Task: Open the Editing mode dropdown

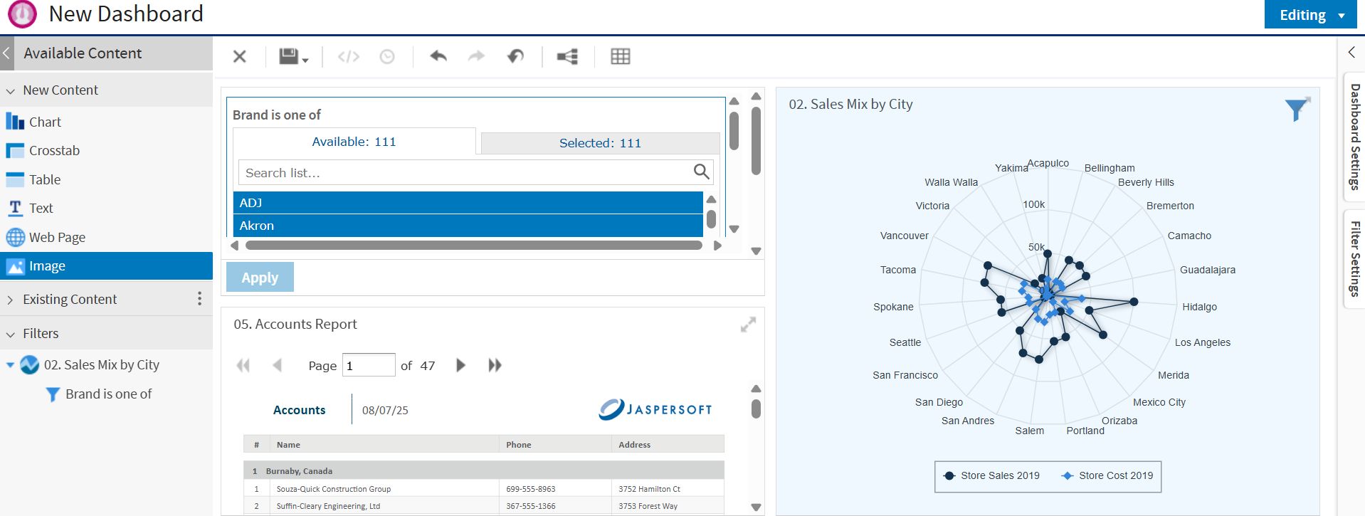Action: (x=1311, y=15)
